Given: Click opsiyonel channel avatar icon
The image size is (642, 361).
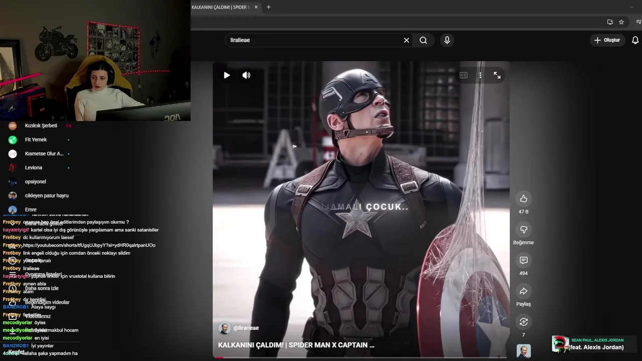Looking at the screenshot, I should [x=13, y=182].
